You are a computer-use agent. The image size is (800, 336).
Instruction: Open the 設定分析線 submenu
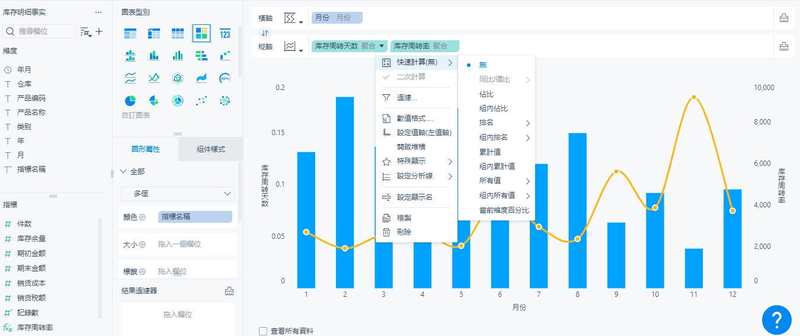coord(417,176)
